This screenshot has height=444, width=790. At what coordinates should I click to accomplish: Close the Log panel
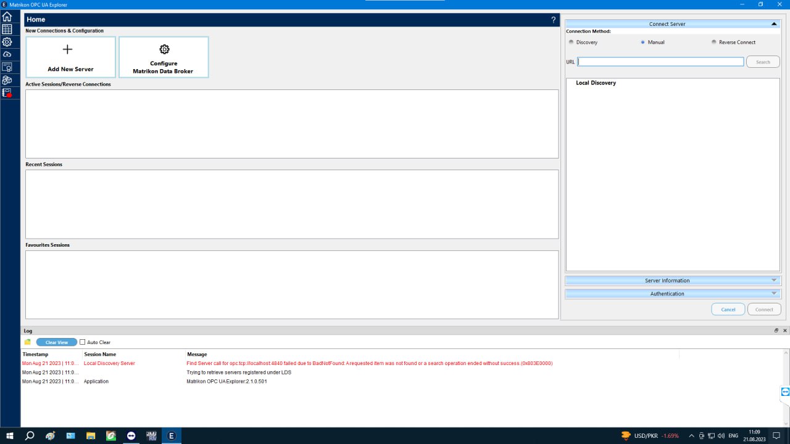785,331
